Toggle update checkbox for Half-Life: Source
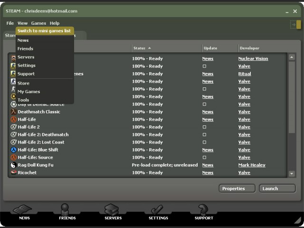 204,158
